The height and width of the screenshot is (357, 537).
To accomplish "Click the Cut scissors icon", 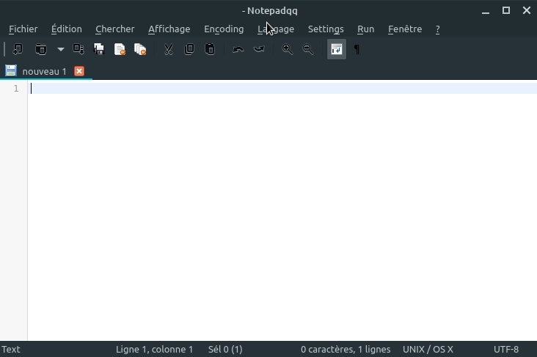I will [x=169, y=49].
